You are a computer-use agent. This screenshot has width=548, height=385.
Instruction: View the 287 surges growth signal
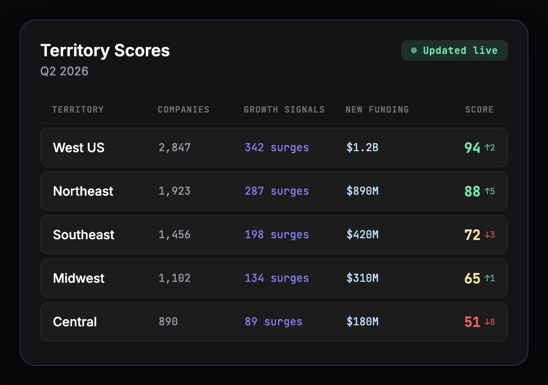click(x=277, y=191)
